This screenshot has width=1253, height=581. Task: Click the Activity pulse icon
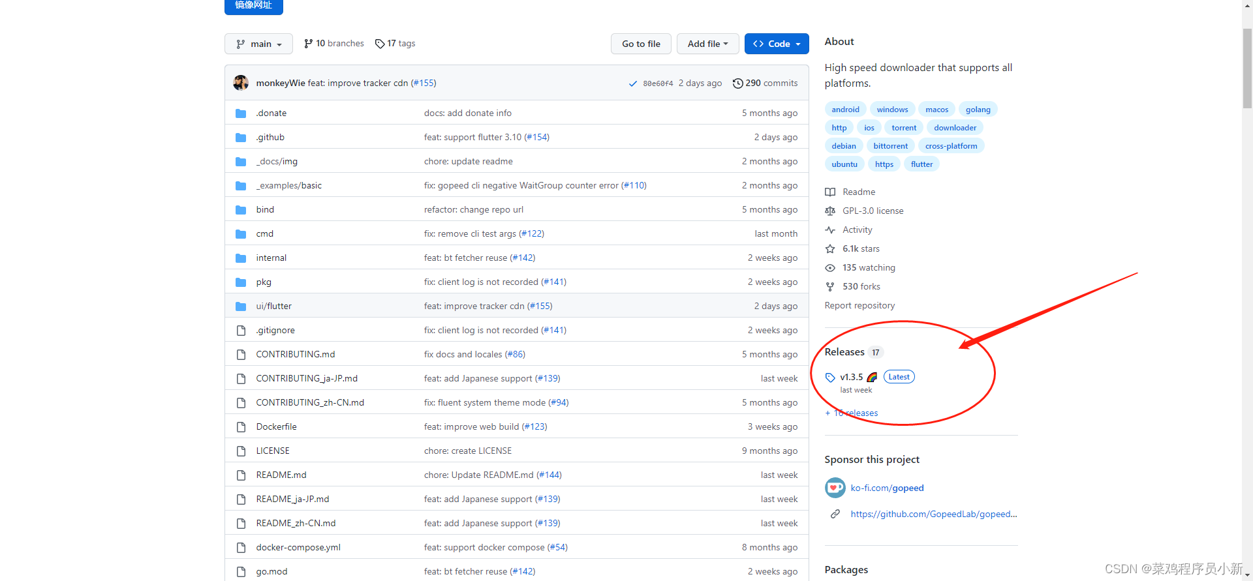[830, 230]
